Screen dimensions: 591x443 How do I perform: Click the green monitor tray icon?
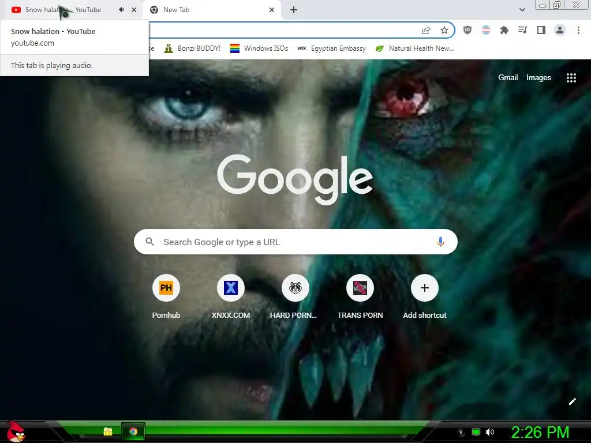click(476, 432)
